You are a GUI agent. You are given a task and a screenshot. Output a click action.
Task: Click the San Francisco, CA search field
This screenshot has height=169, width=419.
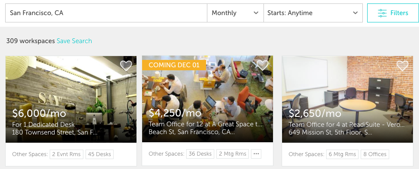click(106, 13)
